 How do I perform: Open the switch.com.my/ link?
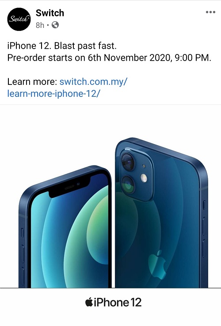(x=93, y=81)
